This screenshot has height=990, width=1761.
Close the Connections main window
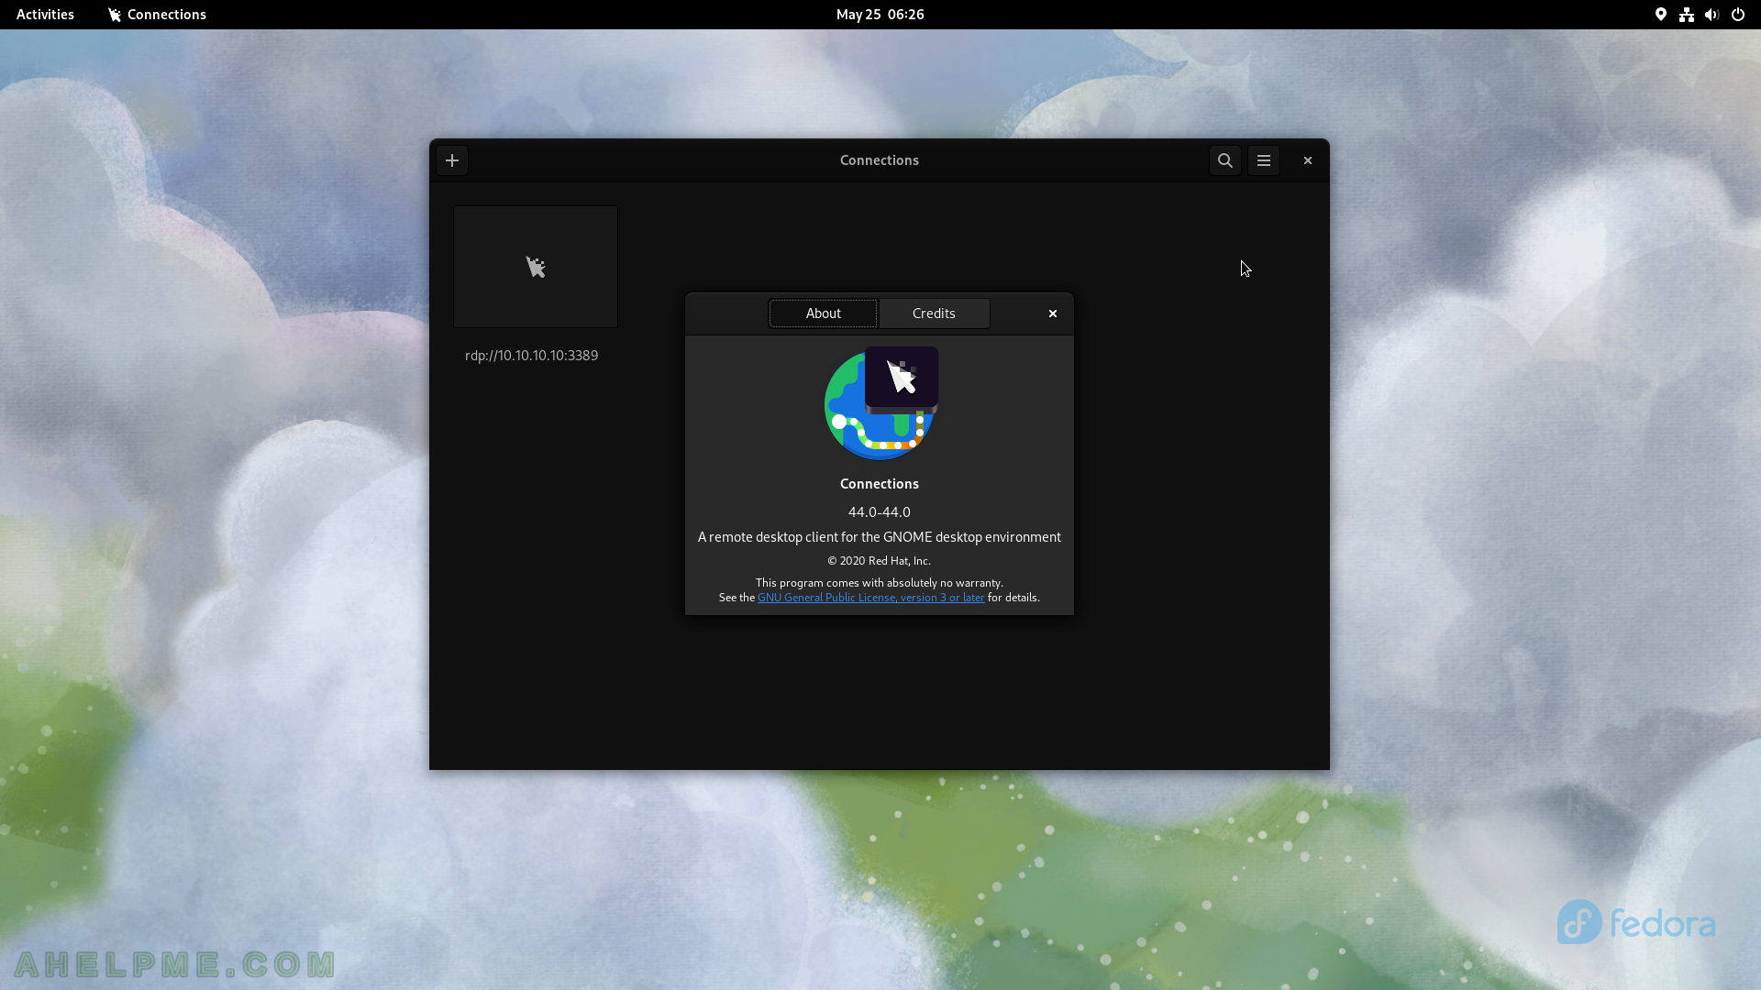point(1308,160)
